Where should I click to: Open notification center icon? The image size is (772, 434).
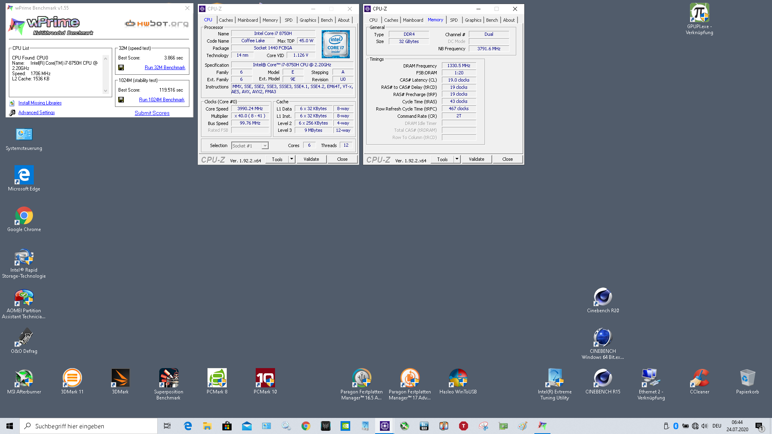[760, 426]
